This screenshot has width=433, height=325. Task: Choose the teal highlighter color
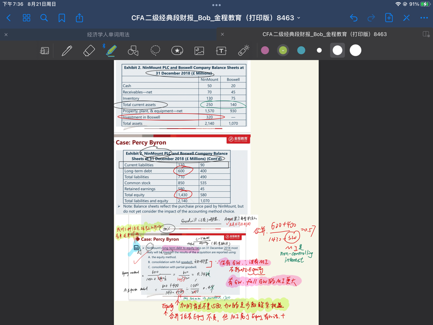pos(301,50)
